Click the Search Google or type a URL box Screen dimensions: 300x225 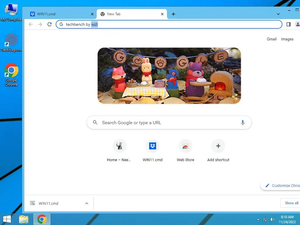169,122
